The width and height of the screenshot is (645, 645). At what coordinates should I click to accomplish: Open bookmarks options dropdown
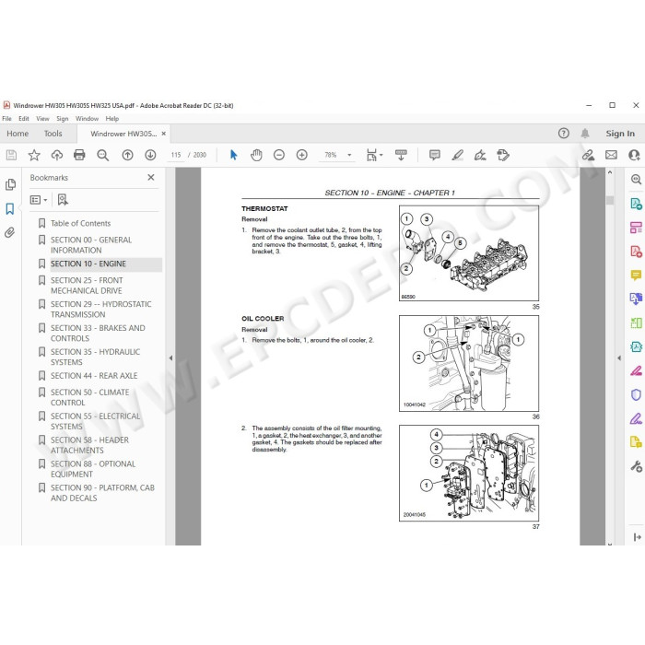39,200
